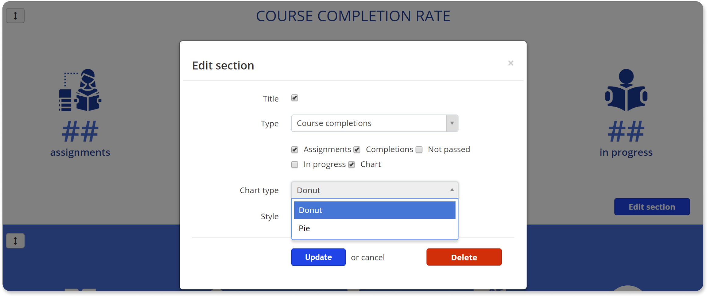
Task: Disable the Chart checkbox
Action: tap(351, 164)
